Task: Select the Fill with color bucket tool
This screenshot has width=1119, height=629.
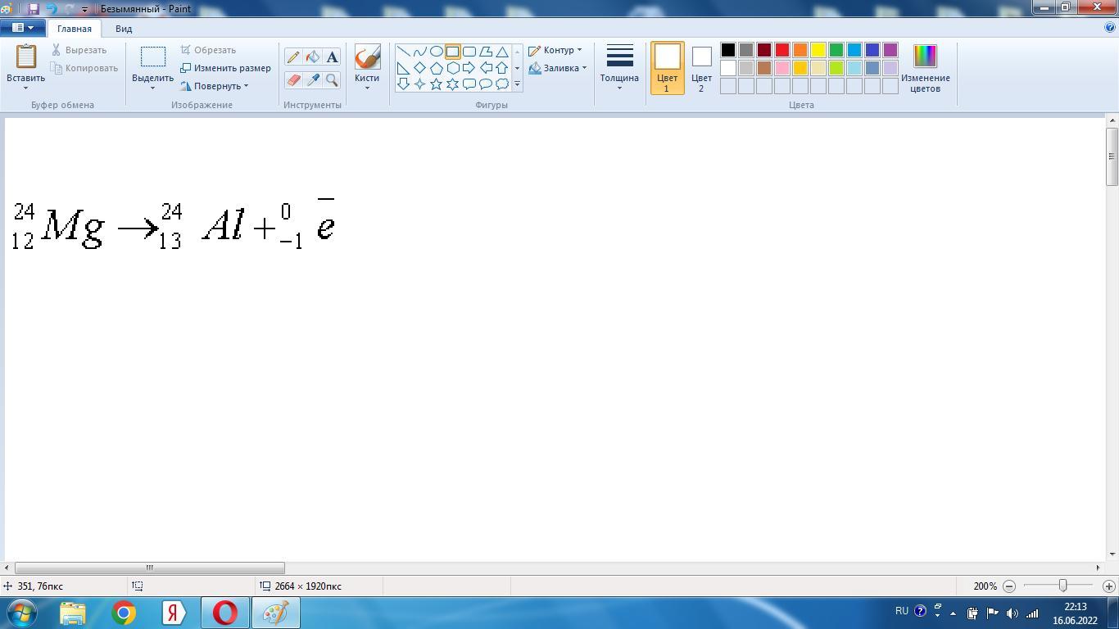Action: click(x=313, y=57)
